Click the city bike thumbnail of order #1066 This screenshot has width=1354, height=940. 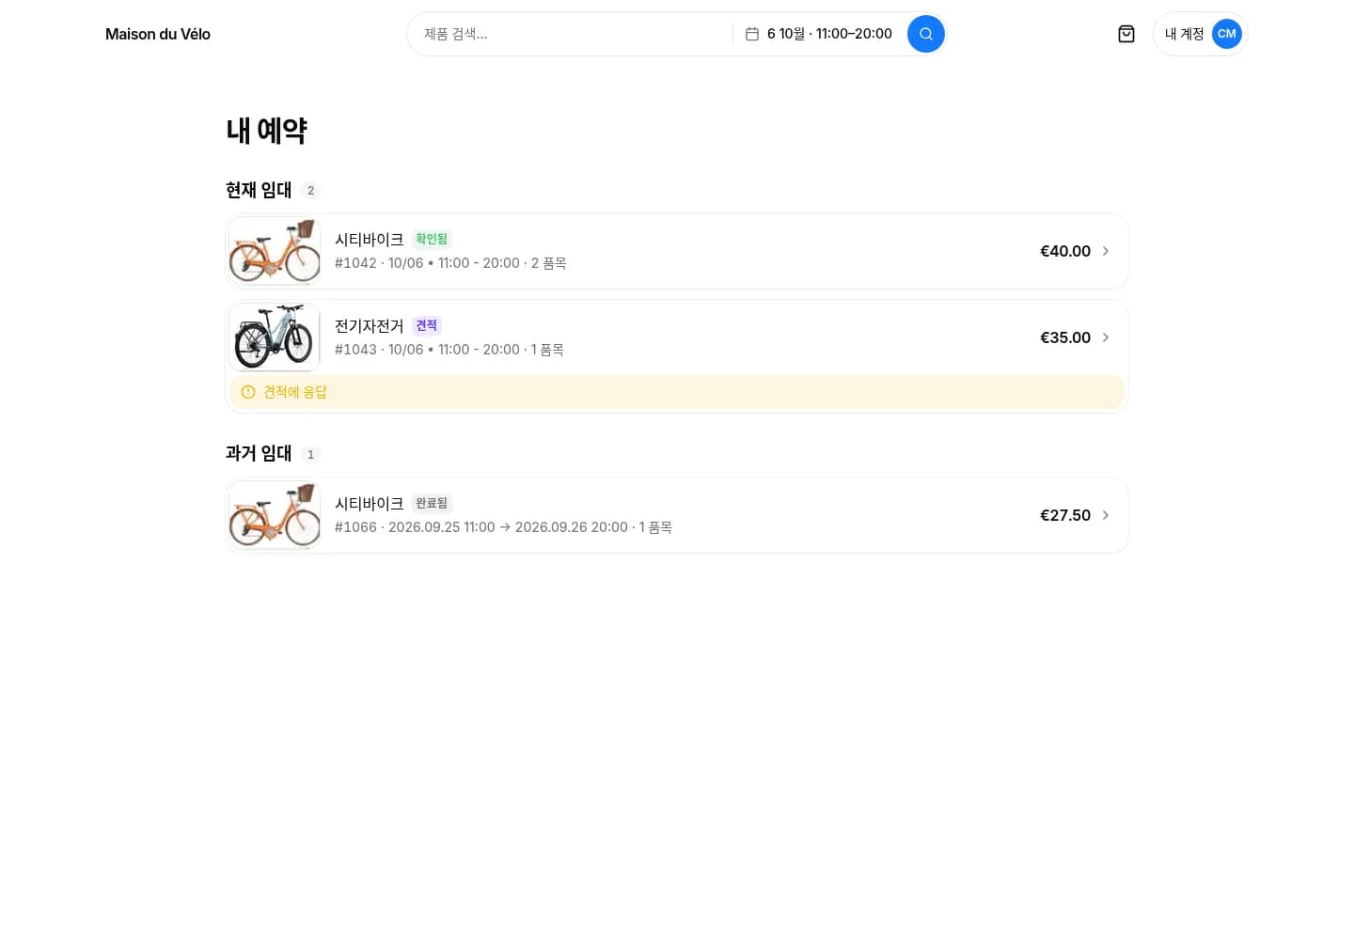click(275, 515)
